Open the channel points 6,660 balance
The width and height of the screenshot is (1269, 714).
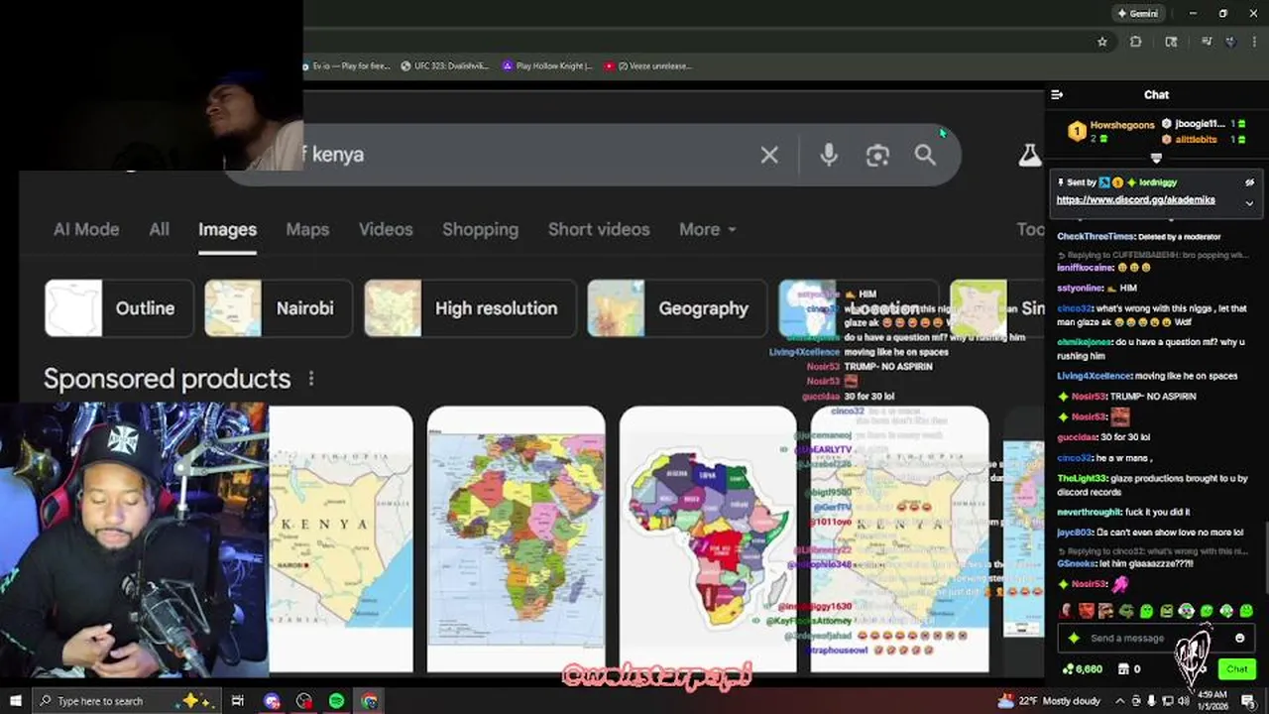click(x=1082, y=669)
